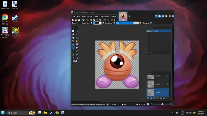Expand the image list arrow beside thumbnail
Screen dimensions: 207x116
129,16
